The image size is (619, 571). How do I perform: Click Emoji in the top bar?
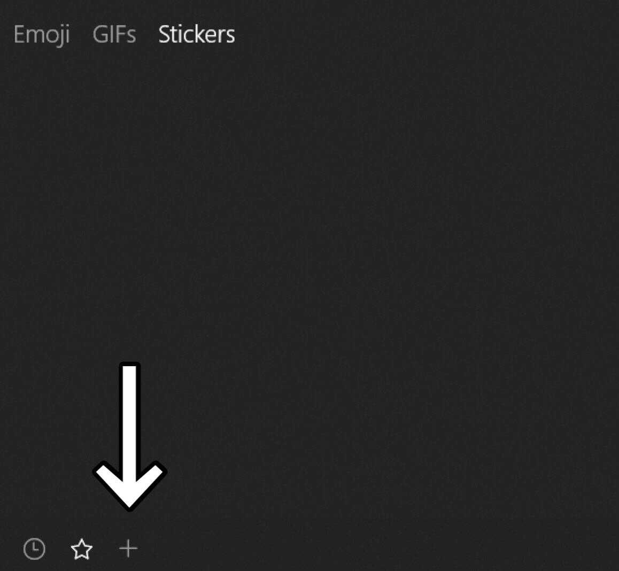tap(42, 34)
